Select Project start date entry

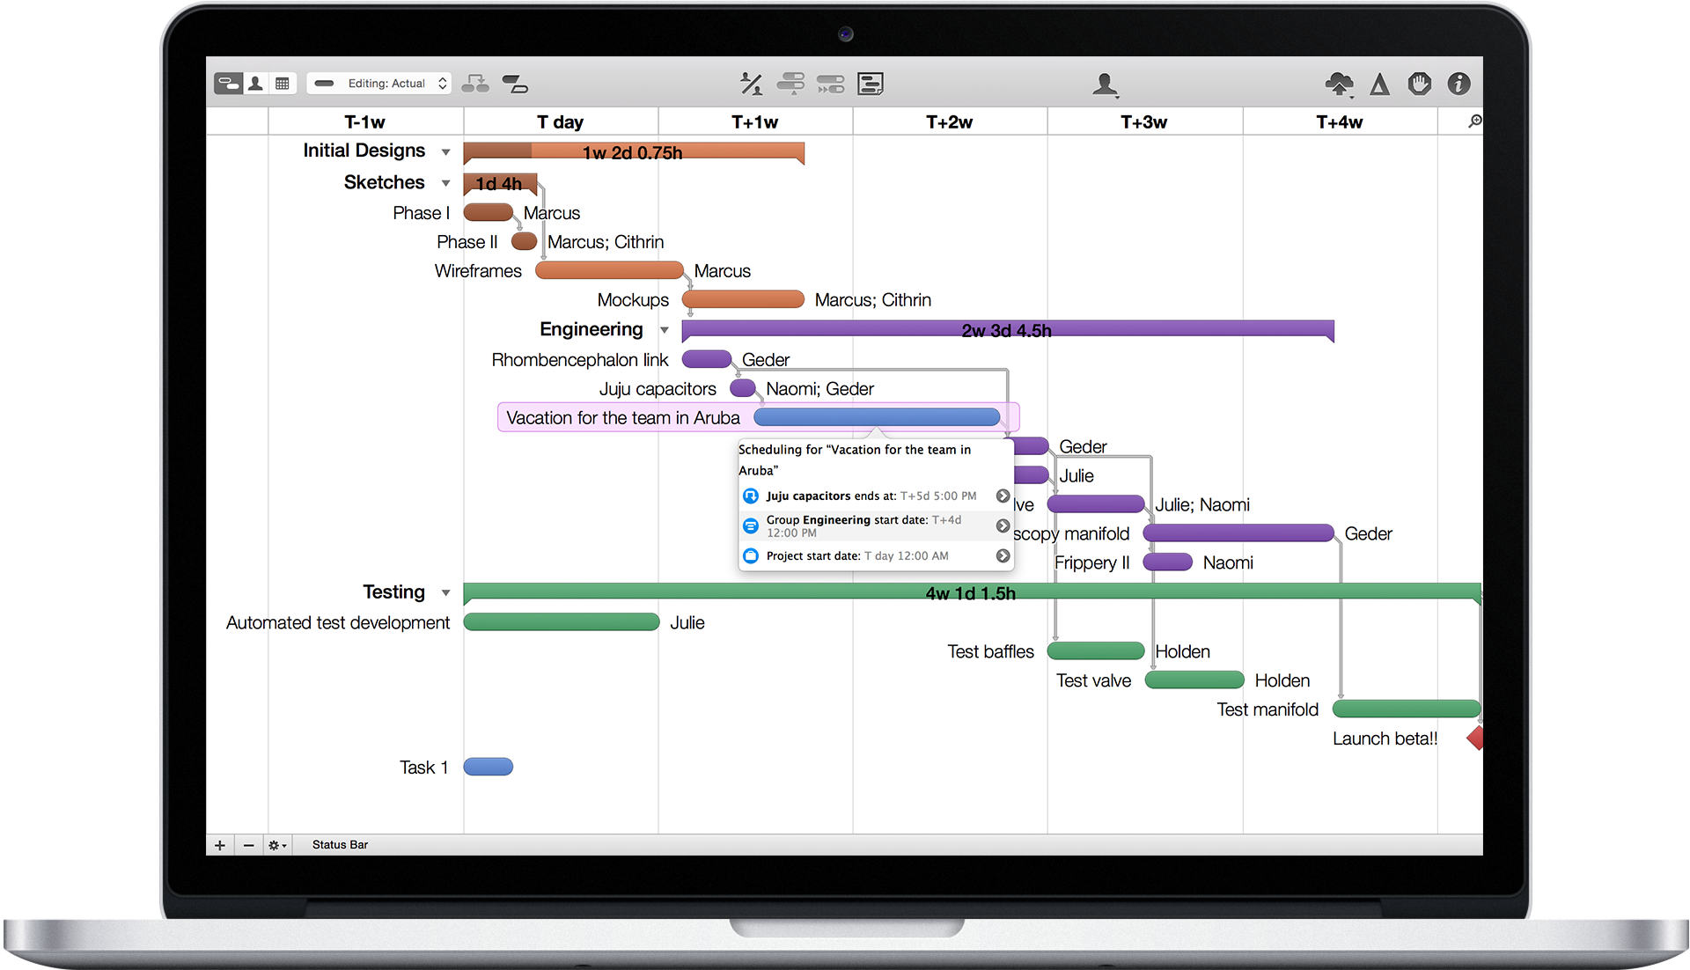(x=876, y=556)
